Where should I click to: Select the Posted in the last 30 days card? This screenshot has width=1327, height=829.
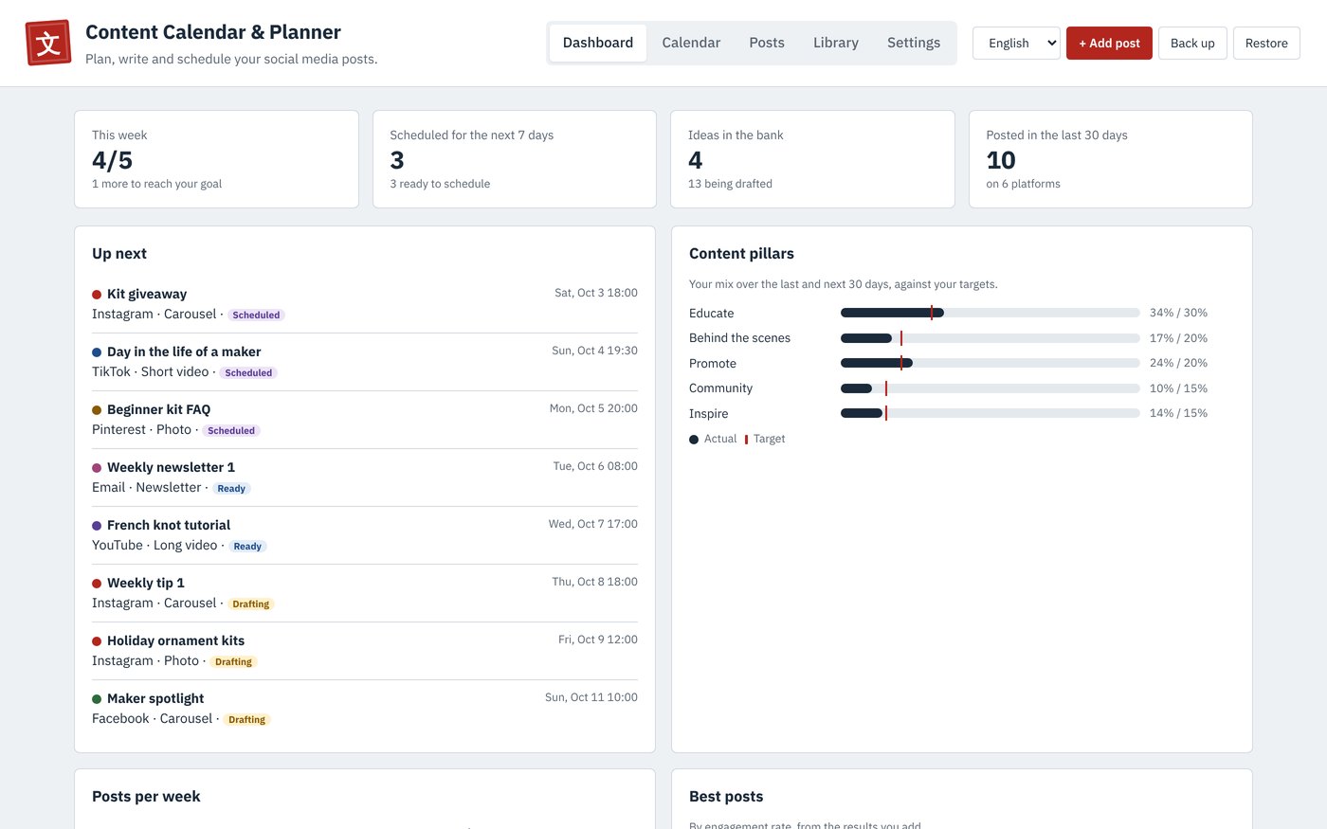click(1111, 159)
